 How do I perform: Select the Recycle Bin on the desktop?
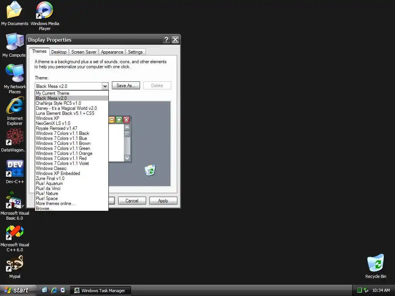(376, 266)
